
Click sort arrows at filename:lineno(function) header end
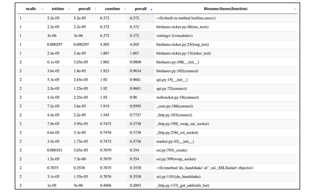(x=295, y=9)
